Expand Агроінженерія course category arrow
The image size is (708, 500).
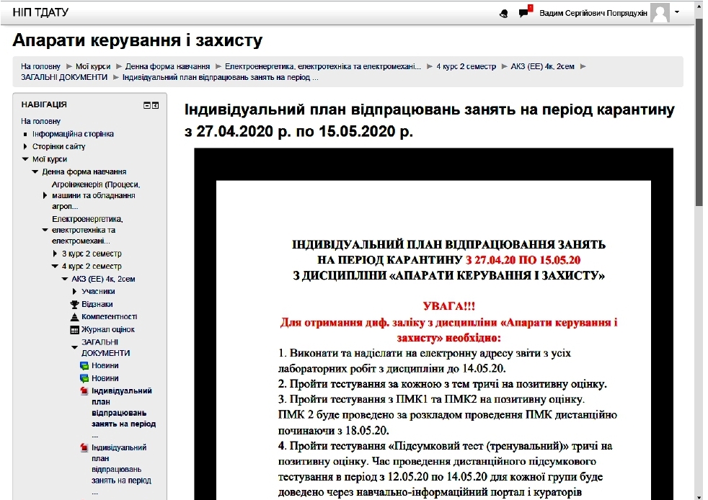click(45, 195)
